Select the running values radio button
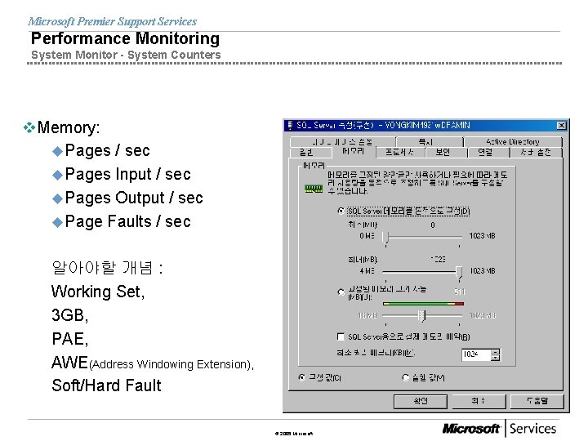The height and width of the screenshot is (441, 588). point(405,377)
